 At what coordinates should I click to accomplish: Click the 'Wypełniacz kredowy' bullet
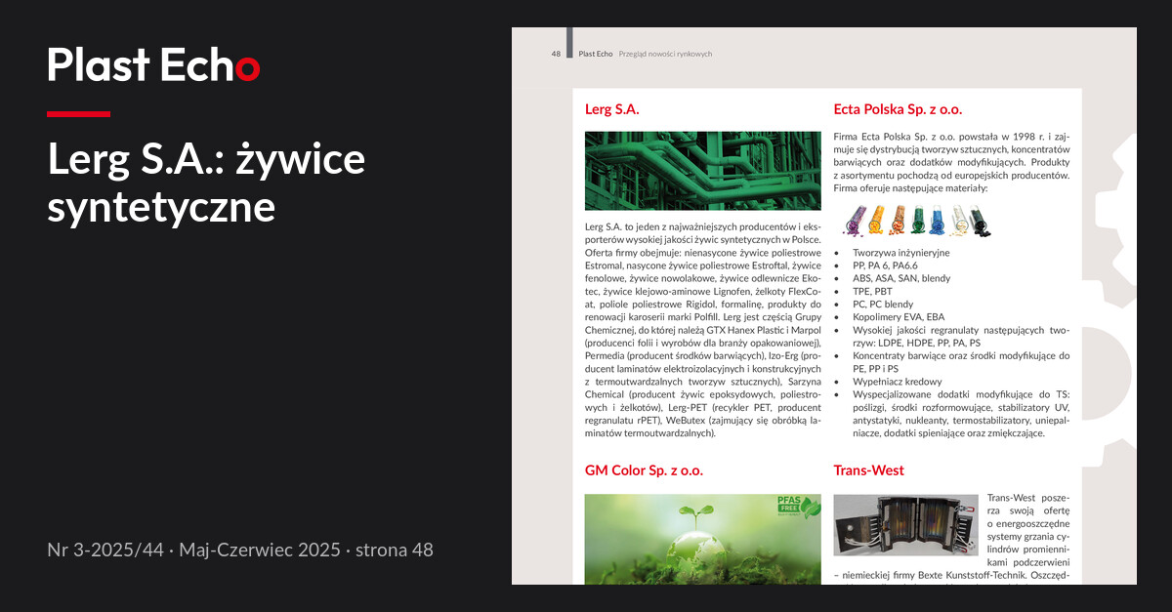(896, 382)
